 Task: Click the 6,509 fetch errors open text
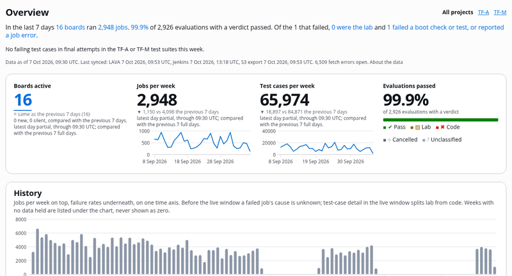342,62
